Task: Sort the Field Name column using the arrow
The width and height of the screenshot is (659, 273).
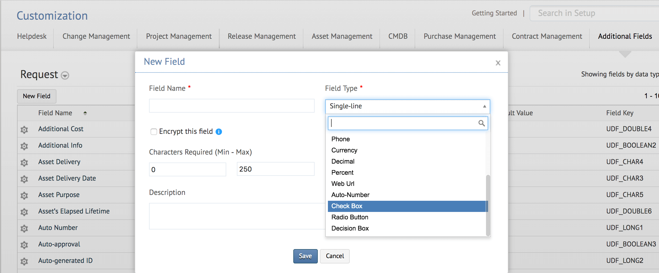Action: coord(85,113)
